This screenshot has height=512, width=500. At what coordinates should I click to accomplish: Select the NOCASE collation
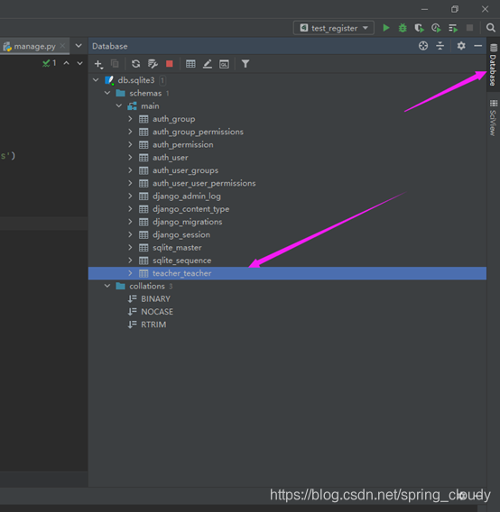(x=157, y=312)
